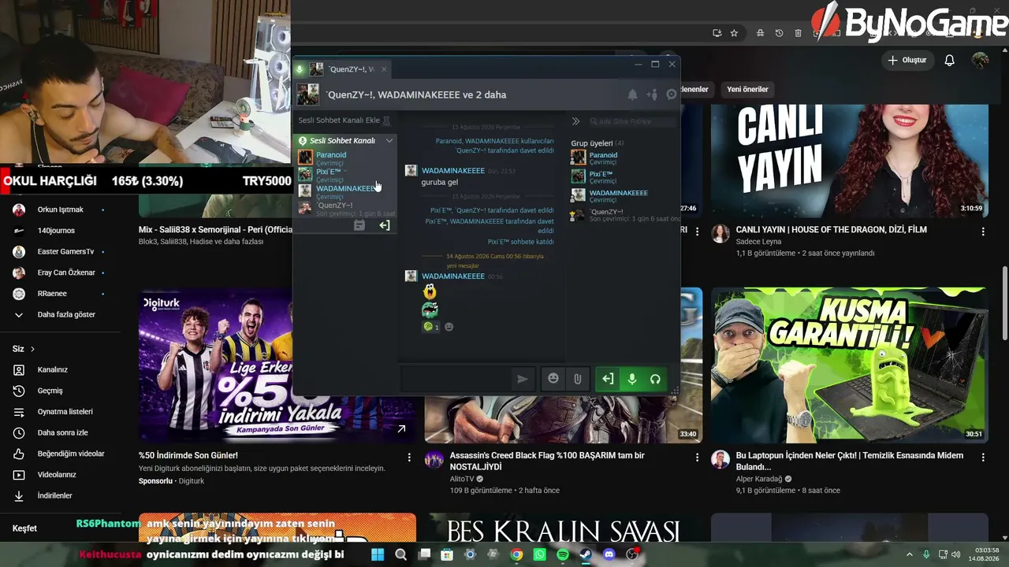
Task: Open Pixi`E™ dropdown arrow in voice channel
Action: 345,172
